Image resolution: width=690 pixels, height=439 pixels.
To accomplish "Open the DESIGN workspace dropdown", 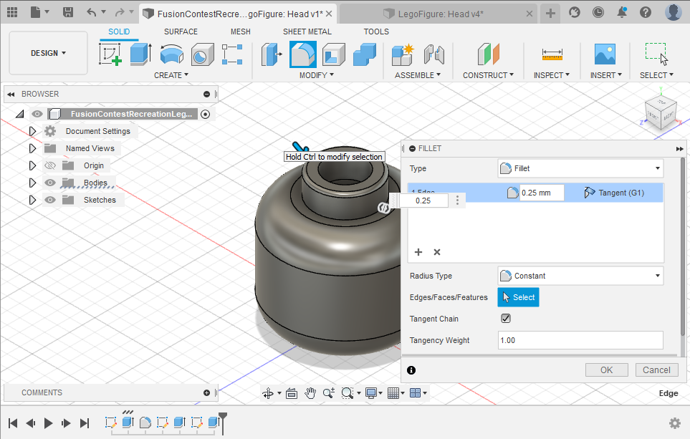I will click(x=49, y=53).
